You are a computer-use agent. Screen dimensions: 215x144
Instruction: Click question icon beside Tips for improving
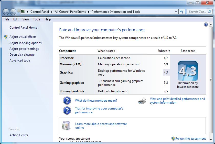67,111
